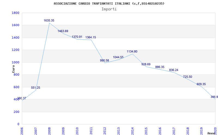The height and width of the screenshot is (136, 218).
Task: Select the 836.24 data label
Action: click(174, 70)
